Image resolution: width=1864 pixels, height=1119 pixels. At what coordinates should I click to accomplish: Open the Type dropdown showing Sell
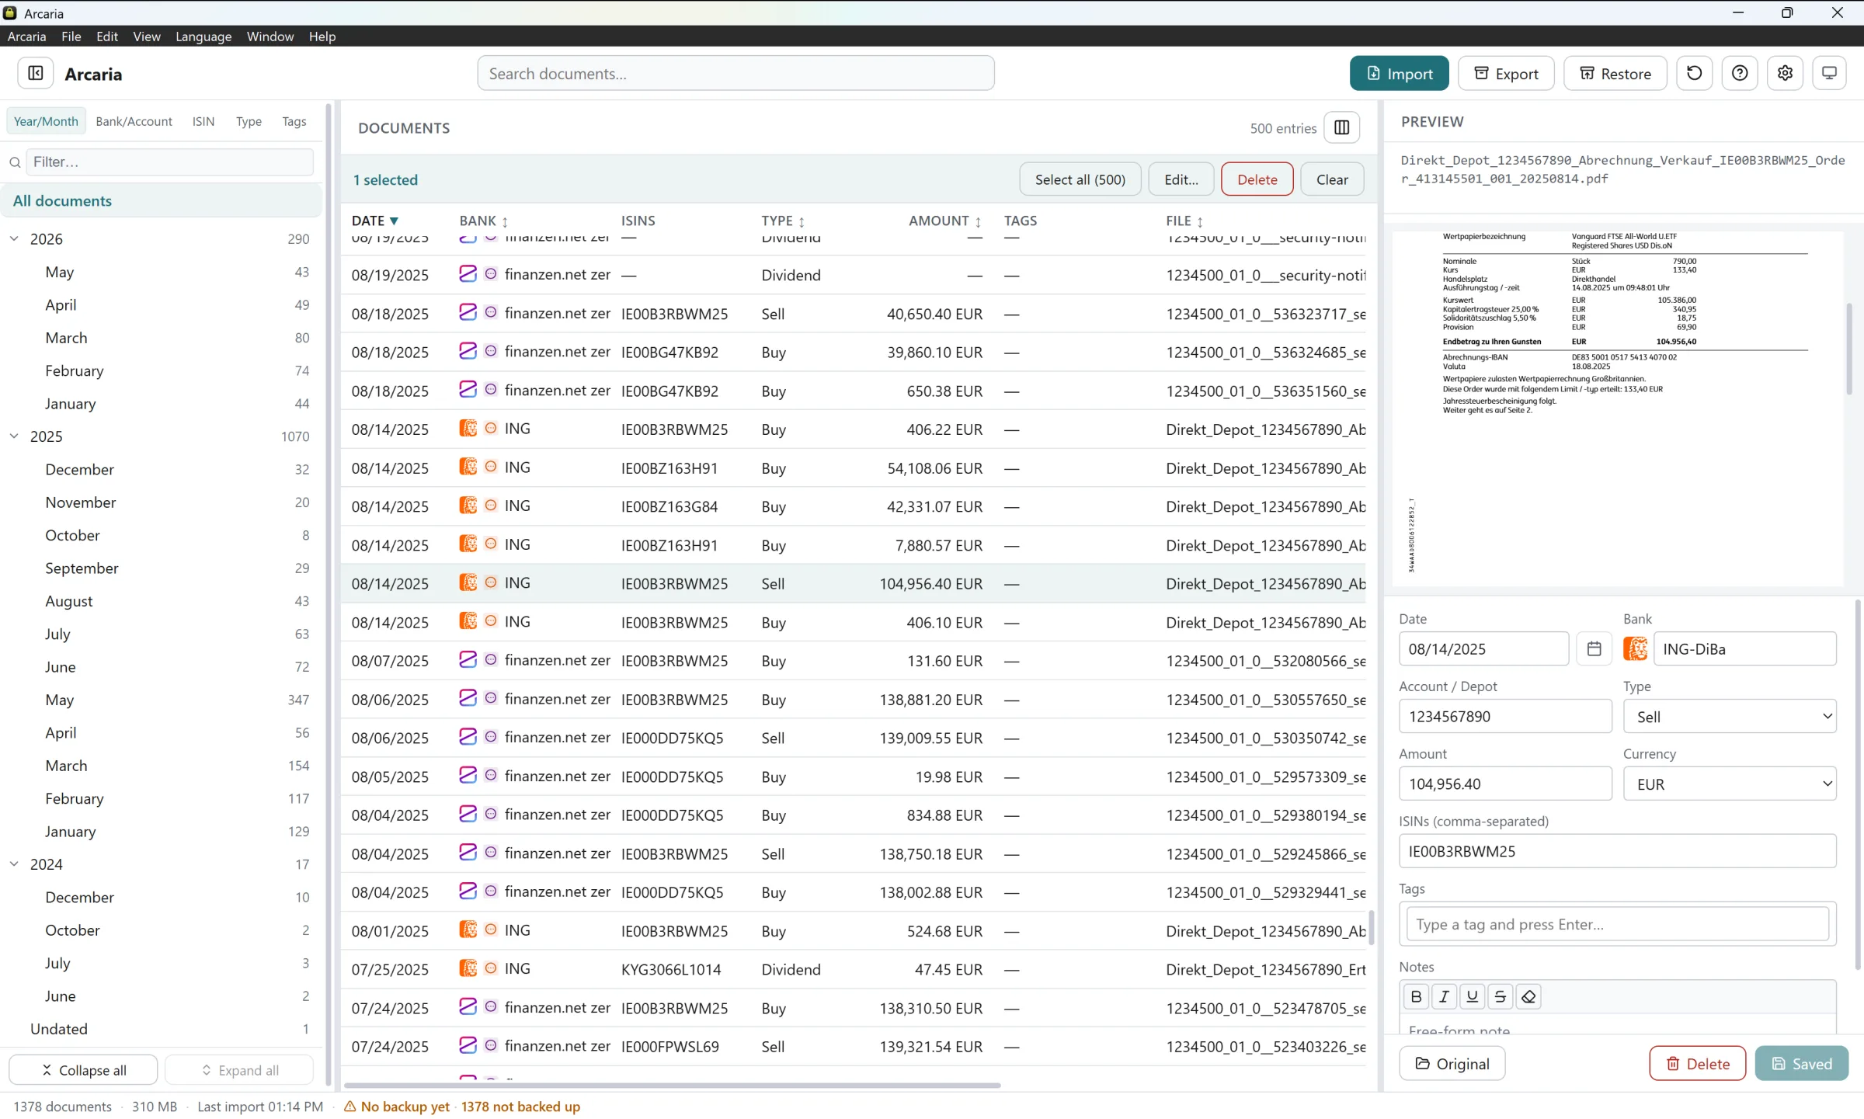(1730, 716)
